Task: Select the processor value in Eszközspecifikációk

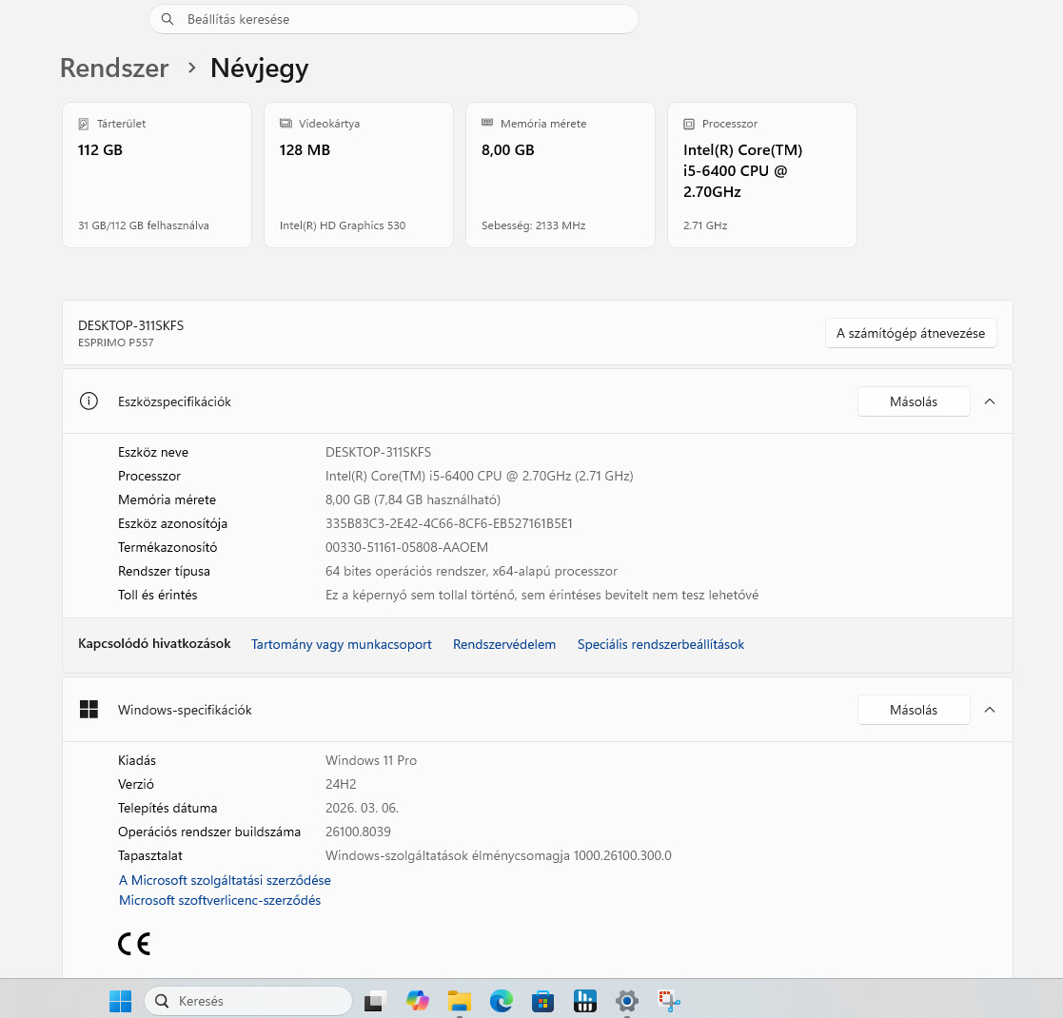Action: (480, 476)
